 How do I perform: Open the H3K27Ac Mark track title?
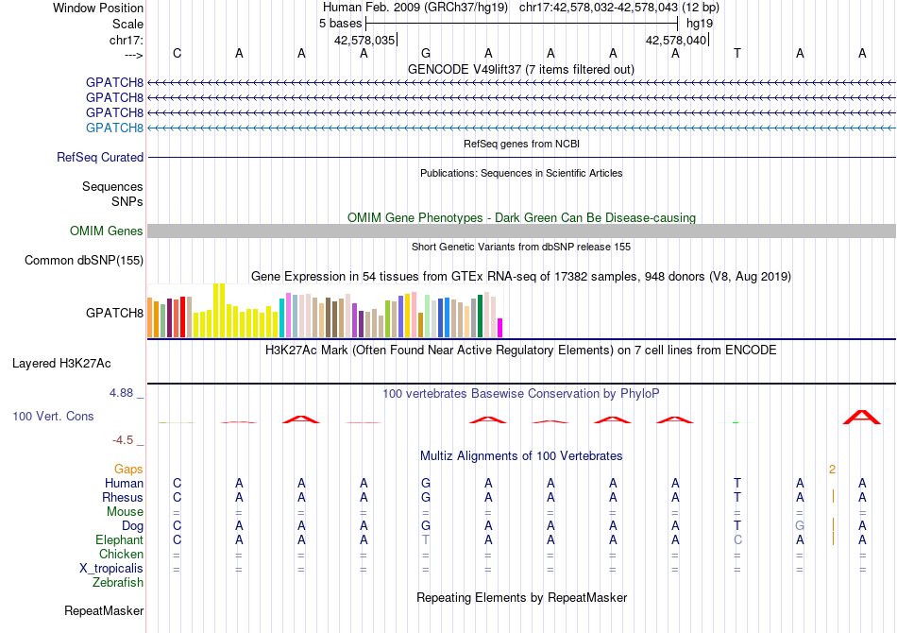520,350
